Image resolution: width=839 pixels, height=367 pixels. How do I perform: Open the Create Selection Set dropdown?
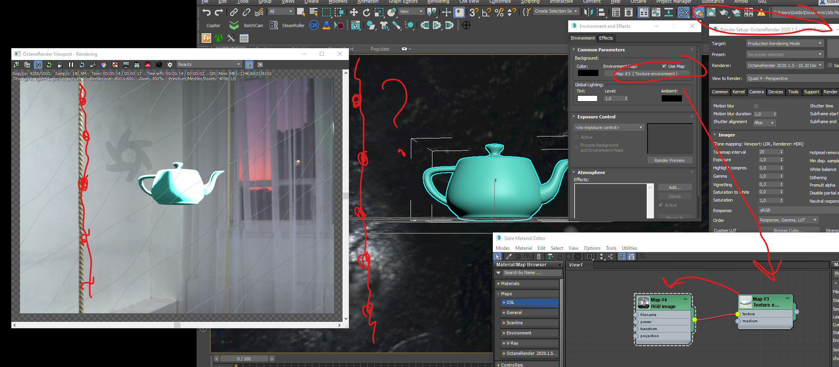click(556, 11)
